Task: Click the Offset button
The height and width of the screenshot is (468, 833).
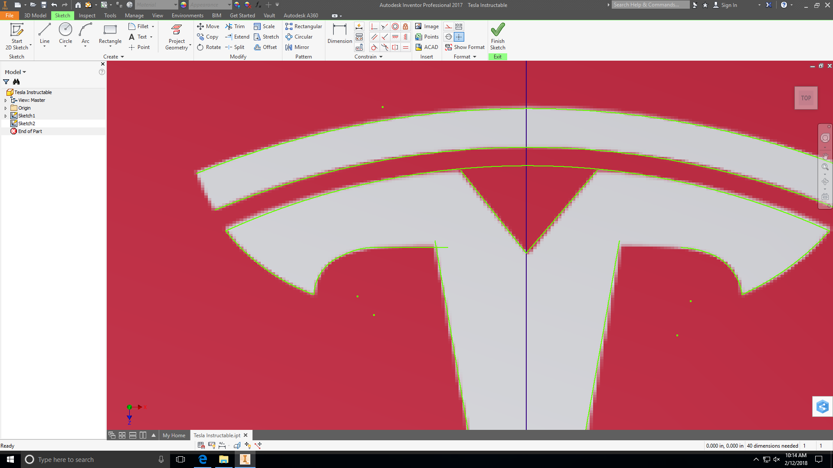Action: 266,47
